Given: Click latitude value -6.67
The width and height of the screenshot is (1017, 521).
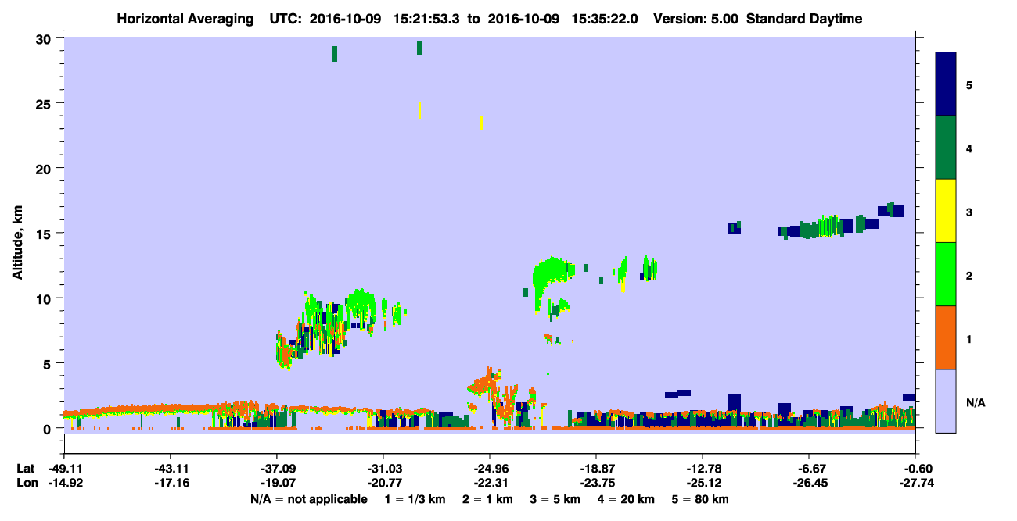Looking at the screenshot, I should (808, 469).
